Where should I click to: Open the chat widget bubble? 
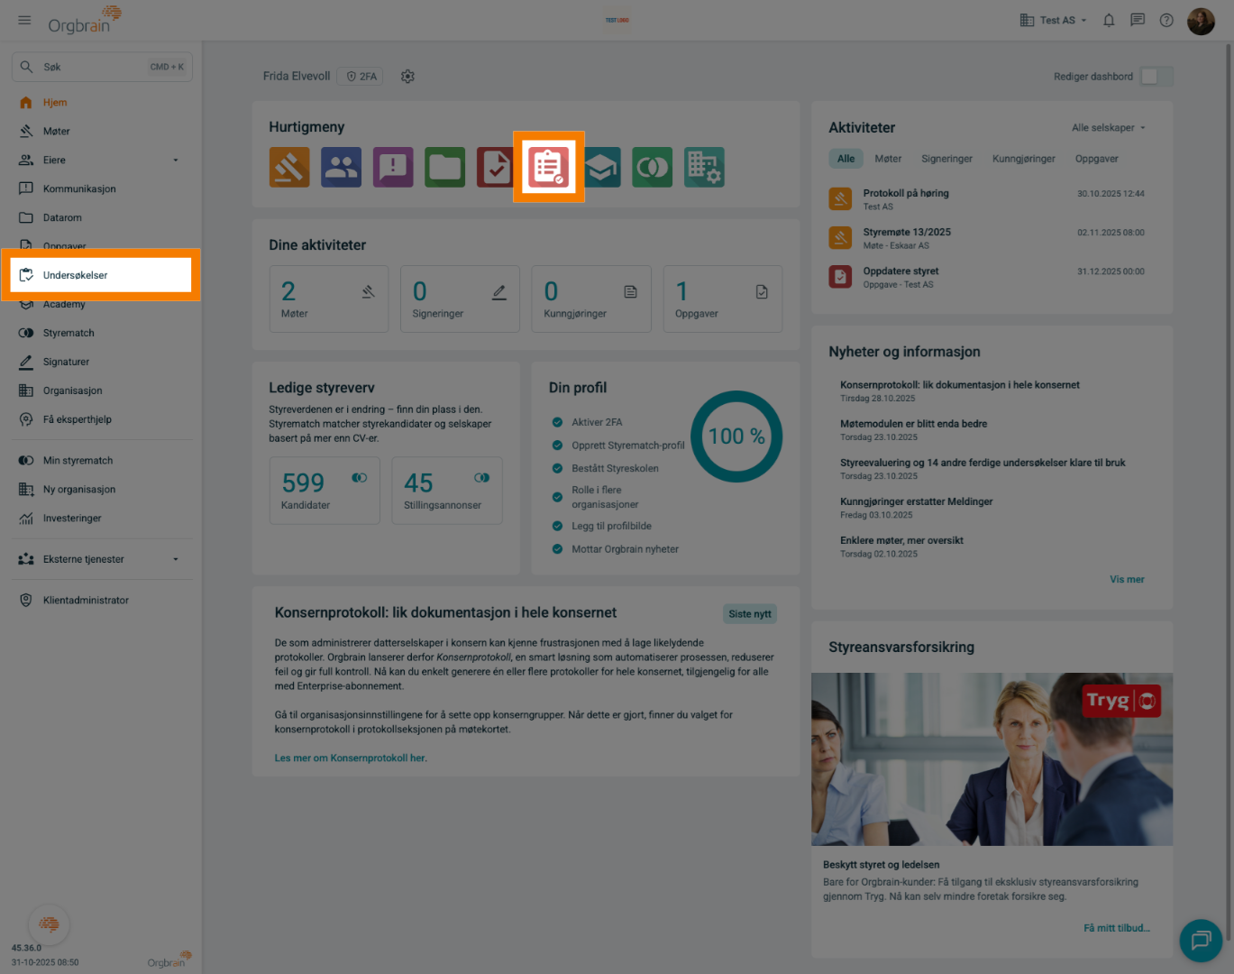1201,941
